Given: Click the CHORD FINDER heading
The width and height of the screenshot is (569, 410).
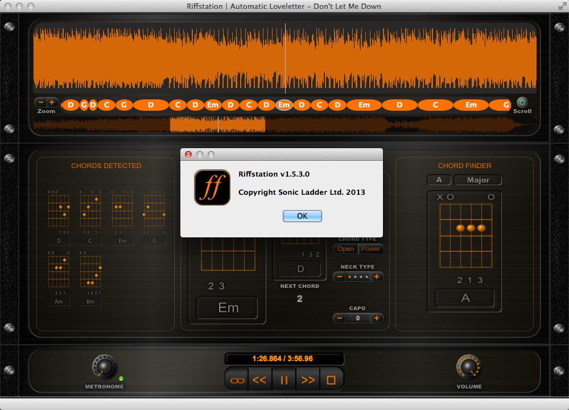Looking at the screenshot, I should 464,165.
